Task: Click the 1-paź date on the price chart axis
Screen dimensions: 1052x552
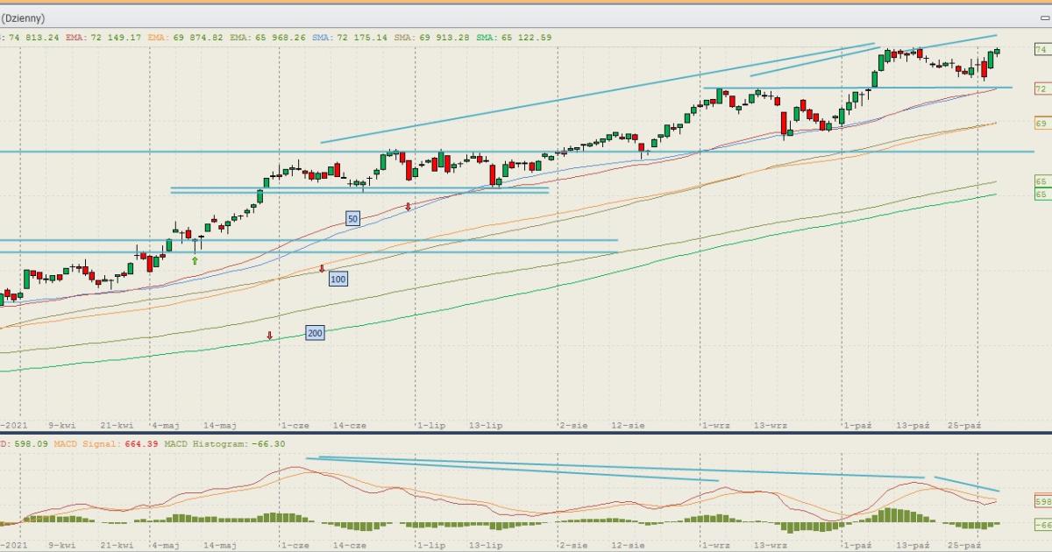Action: [857, 425]
